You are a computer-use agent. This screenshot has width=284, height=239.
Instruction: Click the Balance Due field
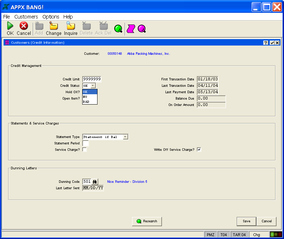coord(211,98)
